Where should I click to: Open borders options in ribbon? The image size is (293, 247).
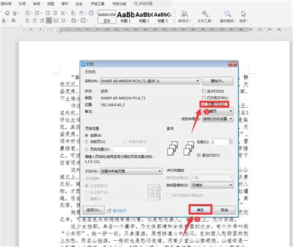click(83, 20)
